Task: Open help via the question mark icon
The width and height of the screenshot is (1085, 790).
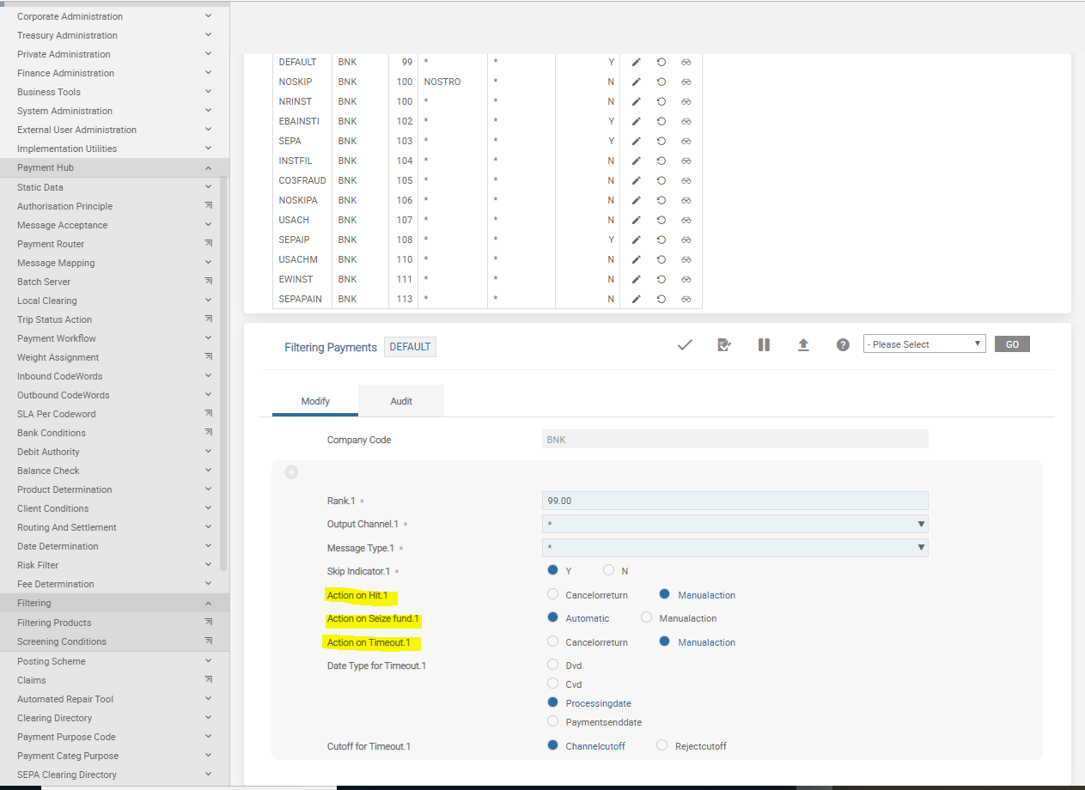Action: 843,344
